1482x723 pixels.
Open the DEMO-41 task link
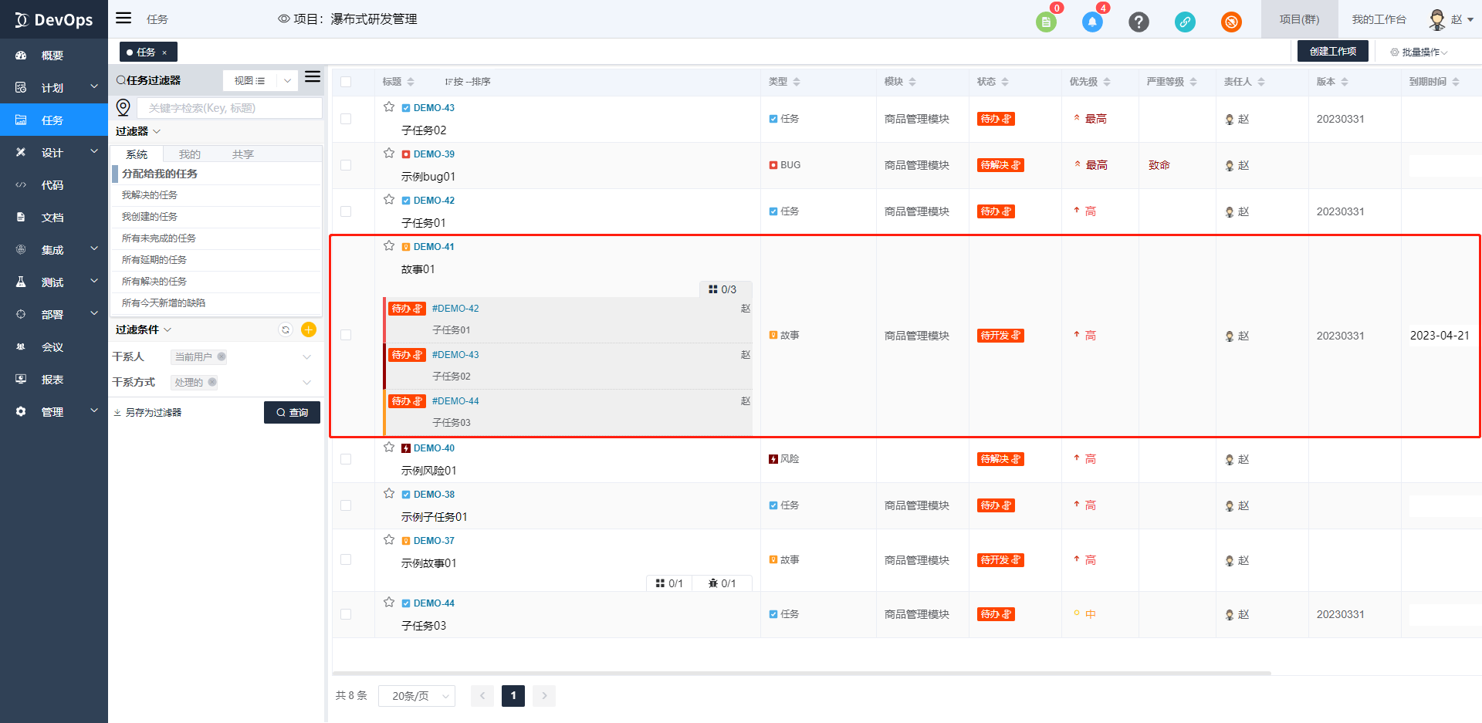[x=434, y=247]
